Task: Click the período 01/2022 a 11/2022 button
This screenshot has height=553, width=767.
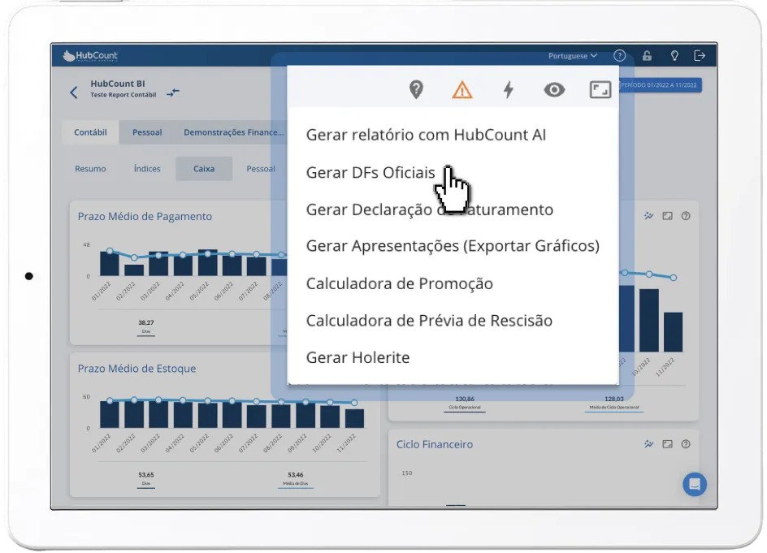Action: [661, 85]
